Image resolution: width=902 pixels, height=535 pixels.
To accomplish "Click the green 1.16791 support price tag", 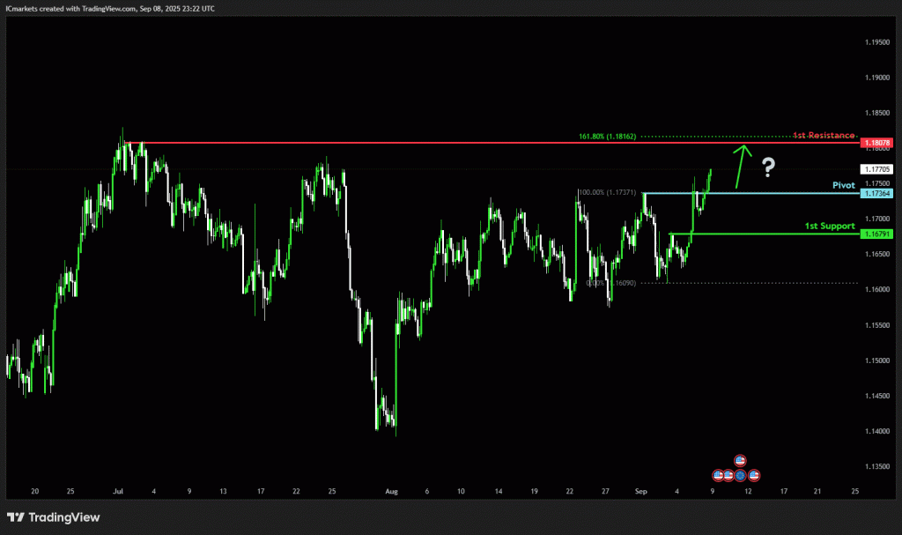I will [x=876, y=234].
